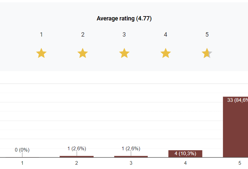This screenshot has height=169, width=248.
Task: Click the 33 (84,6%) data label
Action: click(x=237, y=100)
